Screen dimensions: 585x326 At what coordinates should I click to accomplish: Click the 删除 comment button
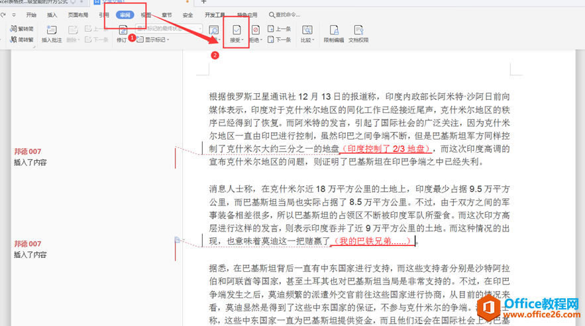[x=73, y=34]
